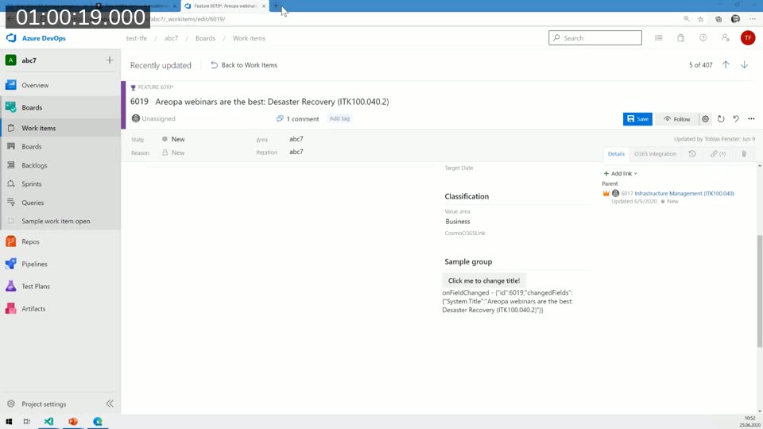Focus the Search box
This screenshot has height=429, width=763.
(x=595, y=38)
